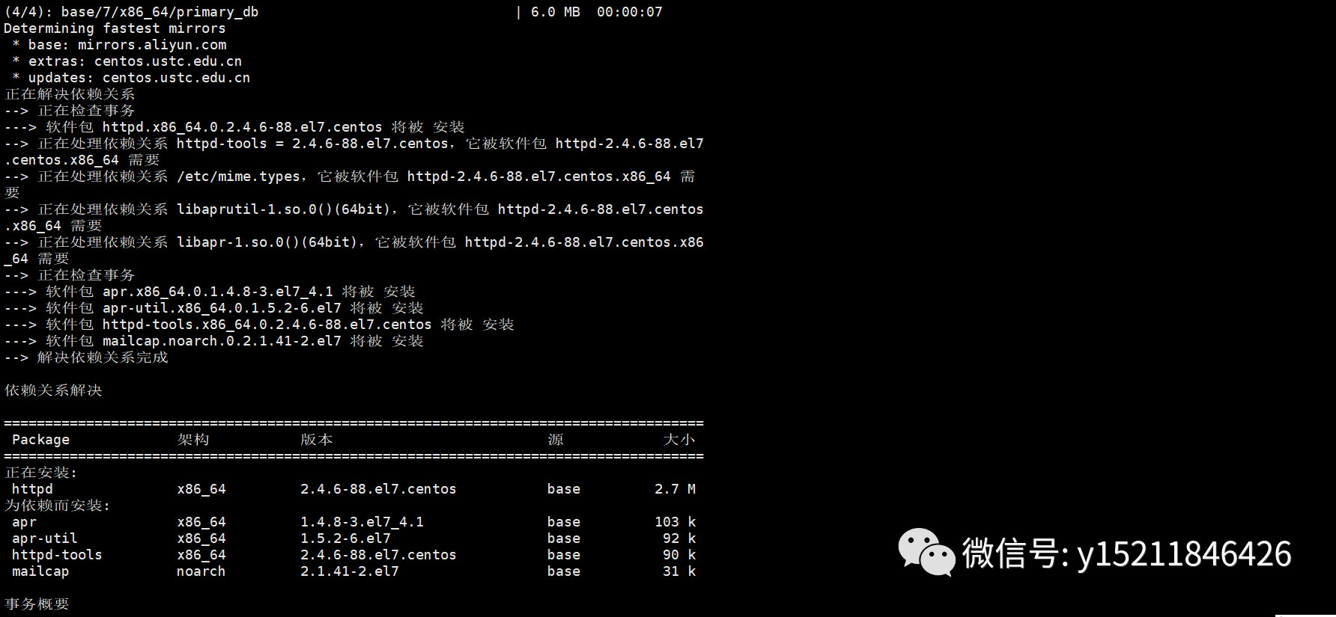Click the "架构" column header
Screen dimensions: 1336x617
point(193,440)
